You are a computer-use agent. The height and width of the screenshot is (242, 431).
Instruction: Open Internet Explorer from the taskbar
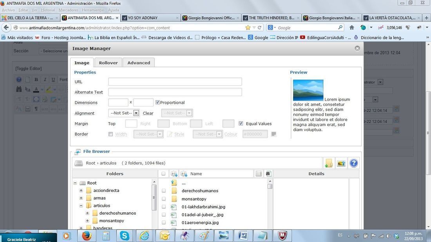(144, 236)
